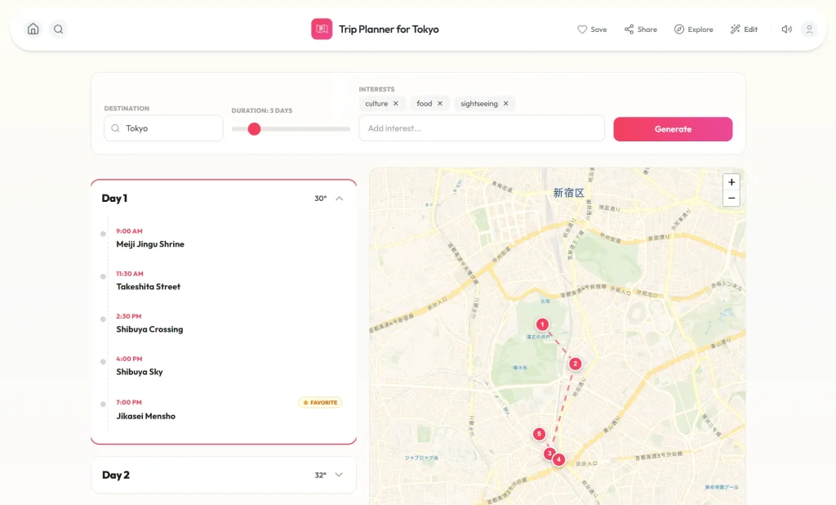Viewport: 836px width, 505px height.
Task: Click the Day 1 heading
Action: click(114, 198)
